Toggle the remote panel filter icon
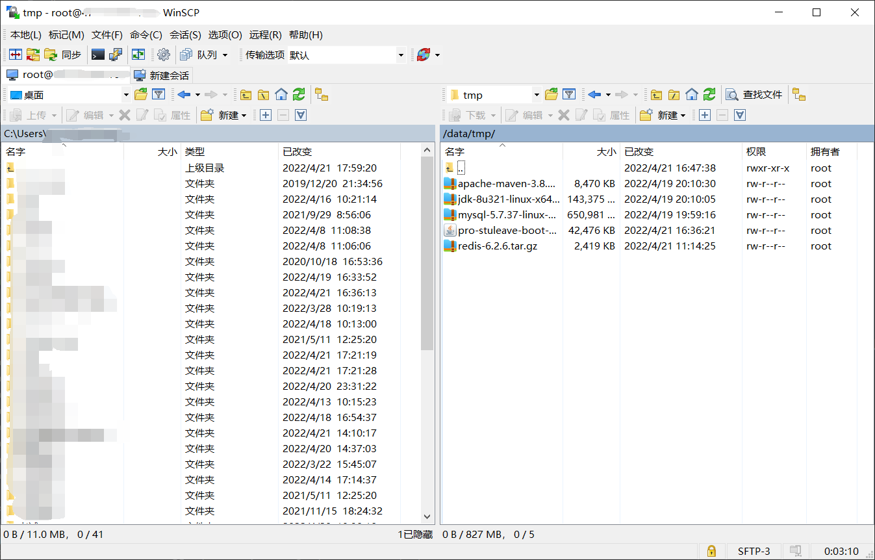 (x=568, y=95)
